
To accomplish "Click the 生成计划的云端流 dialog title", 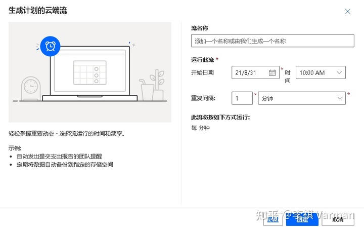I will 38,11.
